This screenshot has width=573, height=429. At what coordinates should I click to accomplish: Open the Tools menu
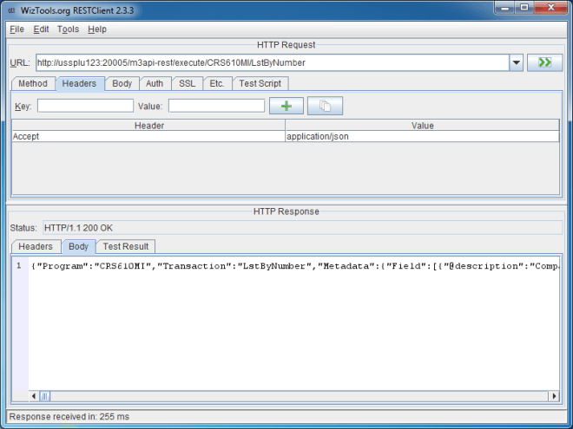(x=68, y=29)
